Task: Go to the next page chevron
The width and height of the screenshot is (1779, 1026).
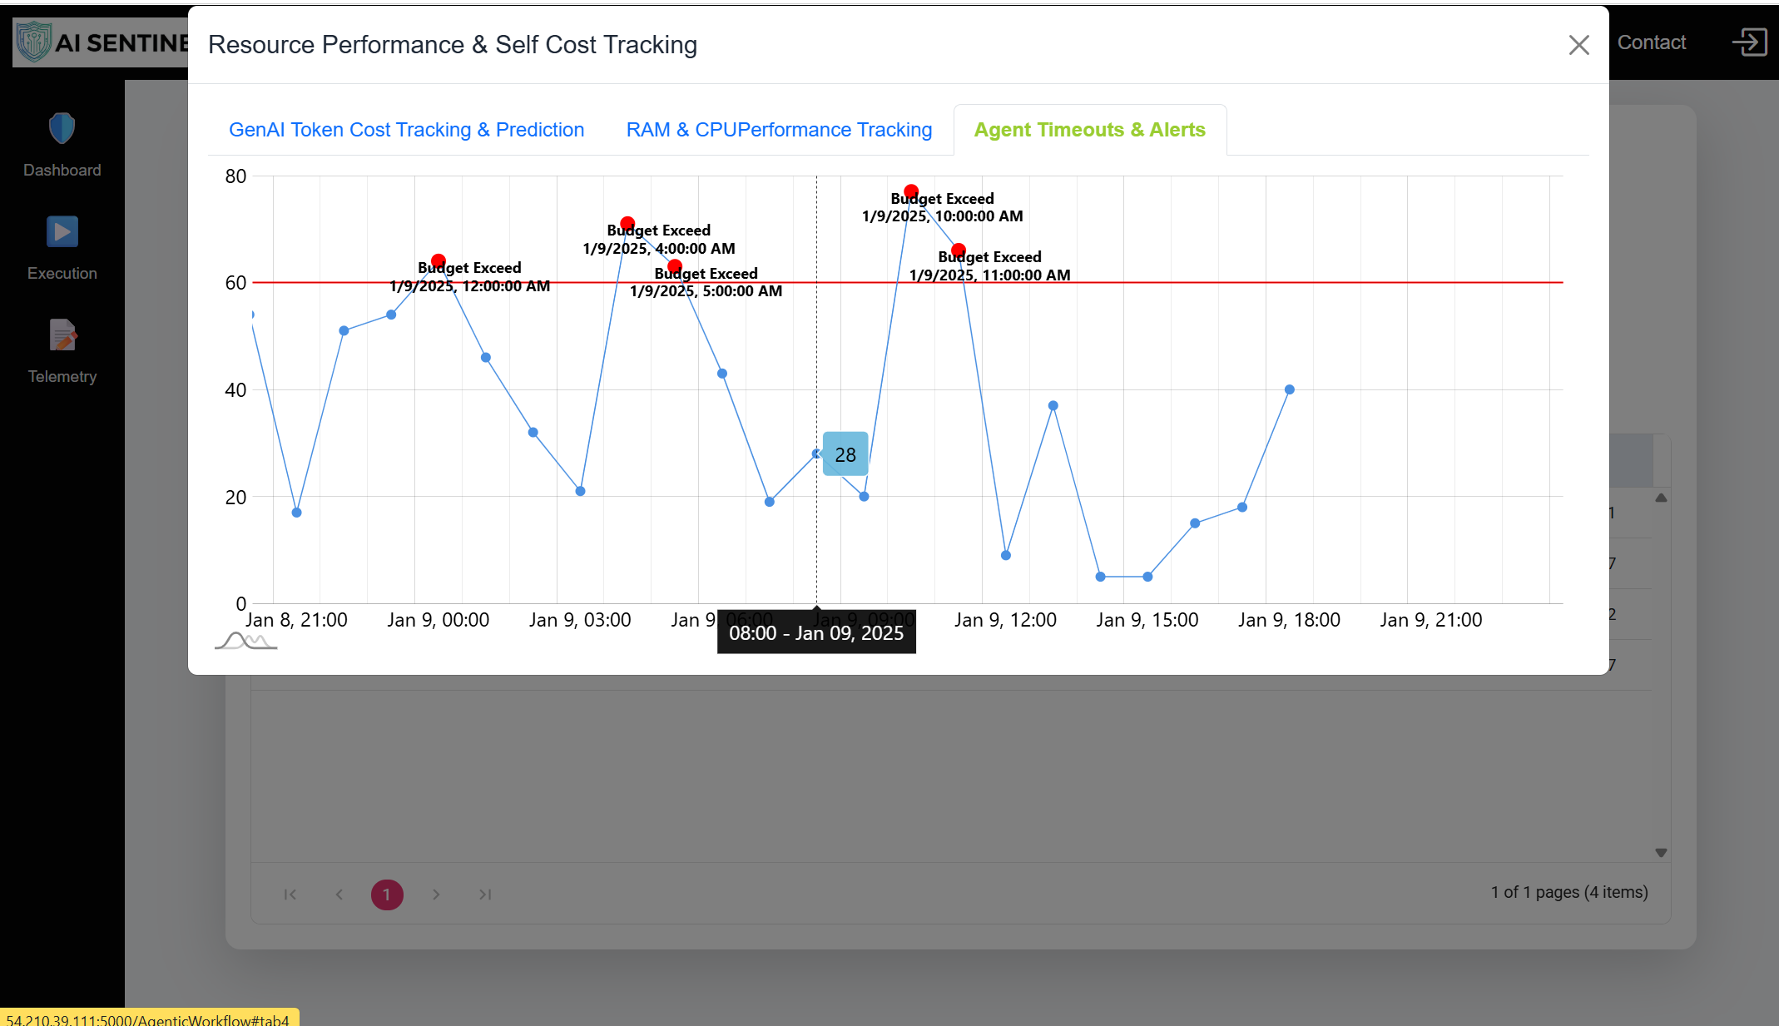Action: [436, 895]
